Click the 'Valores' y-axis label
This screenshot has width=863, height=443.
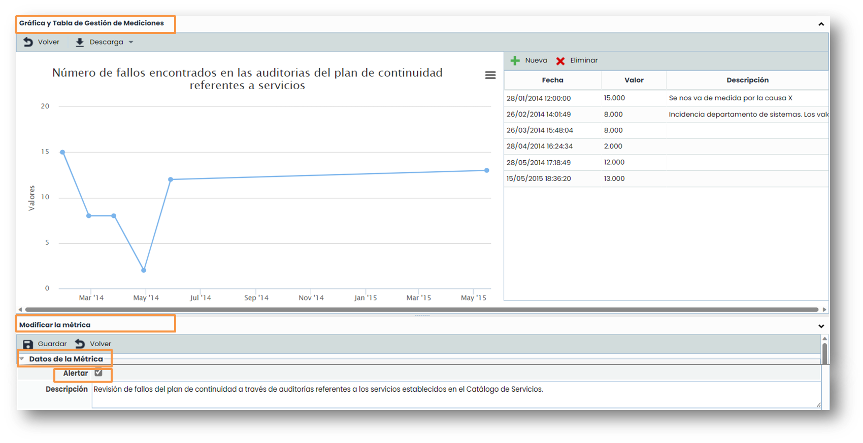click(x=31, y=198)
